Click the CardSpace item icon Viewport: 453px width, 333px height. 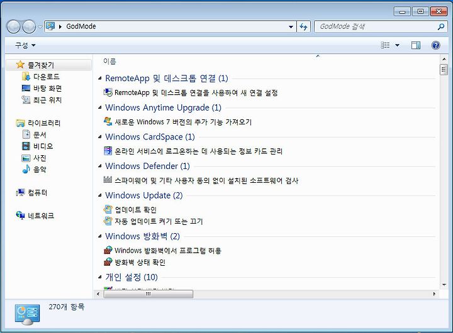click(x=108, y=151)
